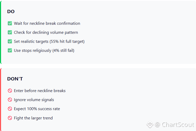Click the checkmark beside Set realistic targets

pos(10,42)
